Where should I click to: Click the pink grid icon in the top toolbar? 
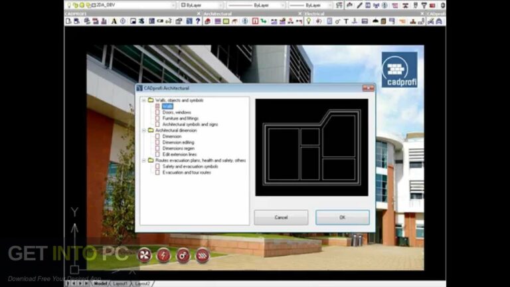[x=395, y=5]
